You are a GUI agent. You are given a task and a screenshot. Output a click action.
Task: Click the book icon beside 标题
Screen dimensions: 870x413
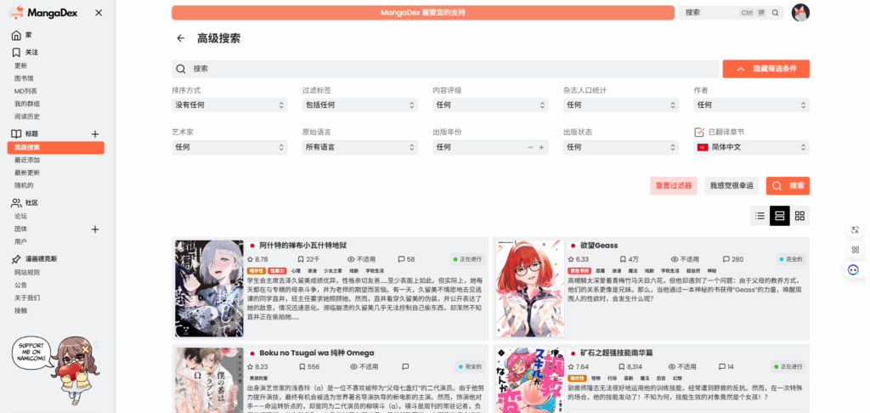coord(17,133)
